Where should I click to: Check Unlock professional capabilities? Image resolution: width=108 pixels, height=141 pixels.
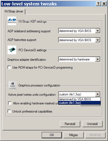click(x=9, y=111)
